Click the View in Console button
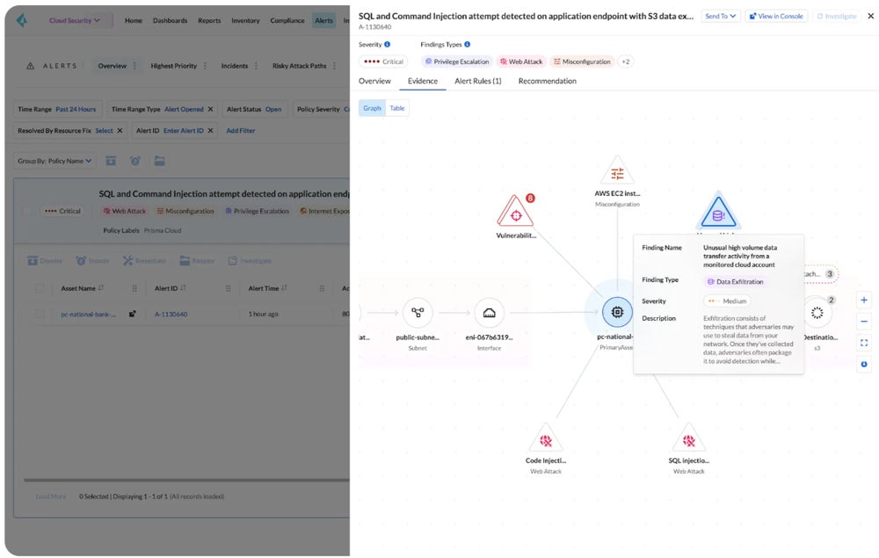This screenshot has width=879, height=558. tap(776, 16)
